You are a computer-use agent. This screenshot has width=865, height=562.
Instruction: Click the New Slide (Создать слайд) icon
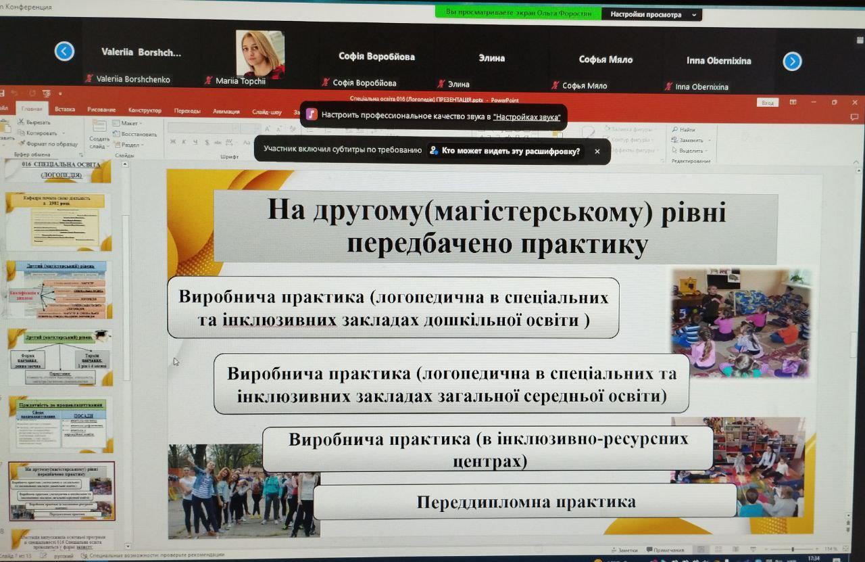[x=99, y=126]
